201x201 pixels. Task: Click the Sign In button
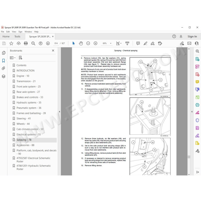[x=192, y=36]
